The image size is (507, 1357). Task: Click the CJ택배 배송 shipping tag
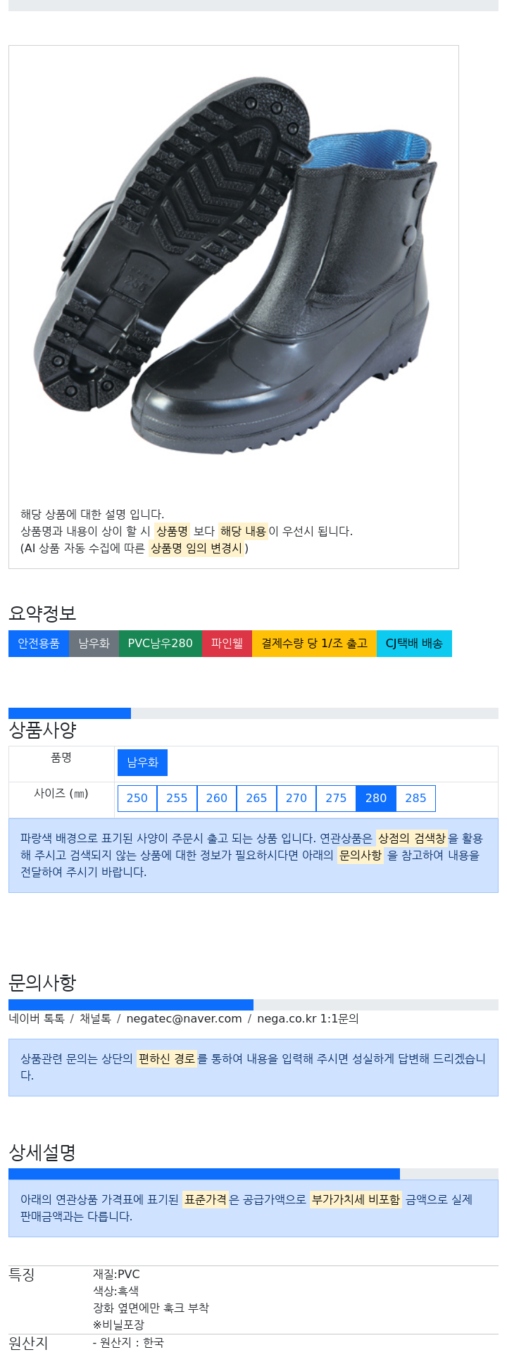[414, 644]
